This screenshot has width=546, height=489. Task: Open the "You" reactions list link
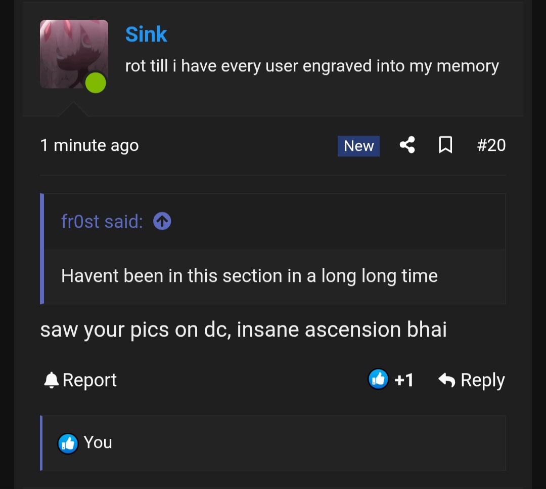pos(98,442)
